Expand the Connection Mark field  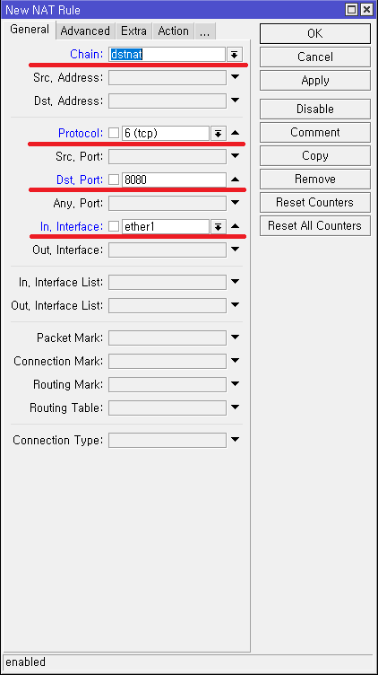pyautogui.click(x=235, y=361)
